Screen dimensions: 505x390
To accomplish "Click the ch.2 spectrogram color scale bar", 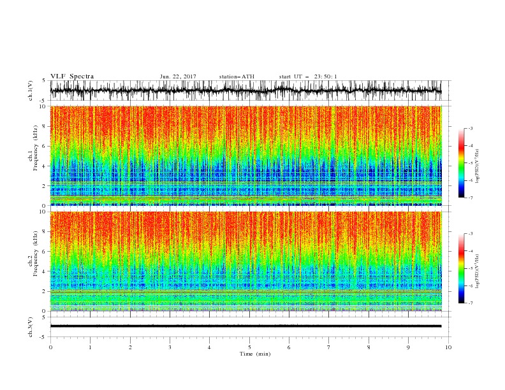I will coord(461,268).
